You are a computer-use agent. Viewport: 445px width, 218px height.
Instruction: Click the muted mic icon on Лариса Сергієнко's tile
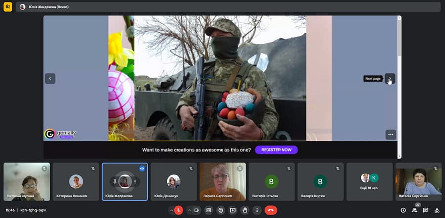(x=240, y=169)
